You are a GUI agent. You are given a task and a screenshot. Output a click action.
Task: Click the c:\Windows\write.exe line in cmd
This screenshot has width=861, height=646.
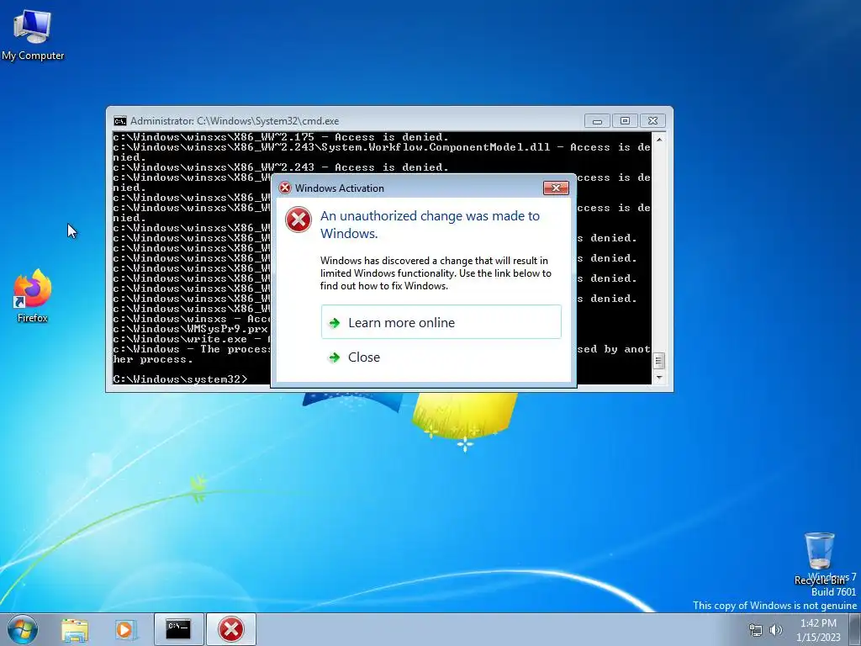pyautogui.click(x=191, y=339)
